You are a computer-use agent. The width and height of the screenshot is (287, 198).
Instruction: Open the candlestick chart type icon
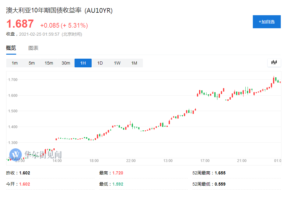point(274,62)
